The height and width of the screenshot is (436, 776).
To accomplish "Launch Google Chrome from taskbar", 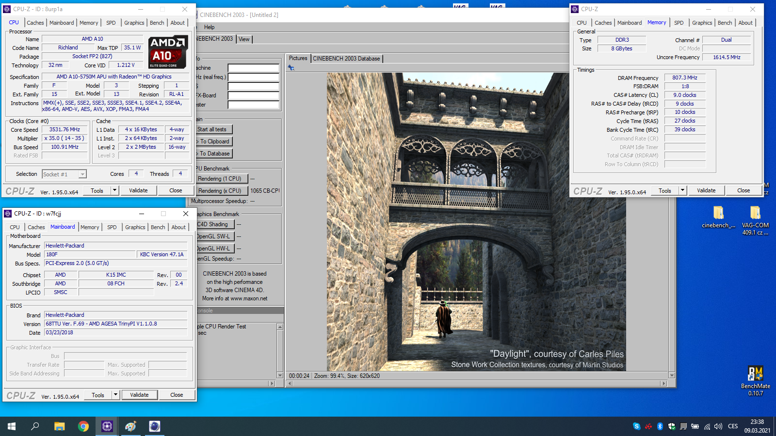I will pyautogui.click(x=83, y=426).
